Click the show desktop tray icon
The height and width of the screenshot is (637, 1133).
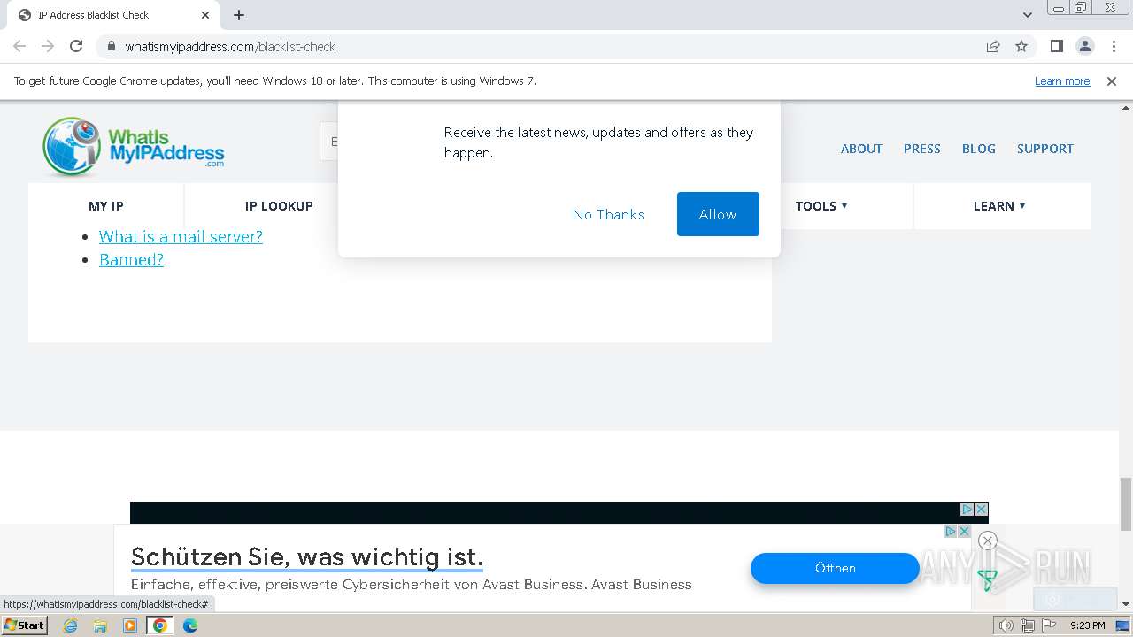click(1122, 625)
